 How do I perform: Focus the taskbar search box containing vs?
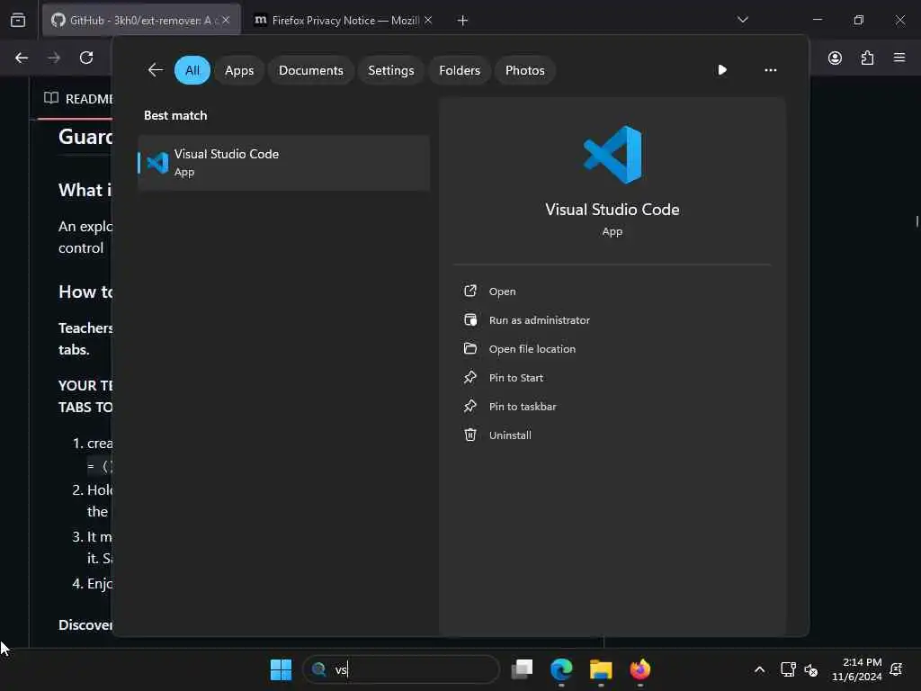(x=400, y=669)
